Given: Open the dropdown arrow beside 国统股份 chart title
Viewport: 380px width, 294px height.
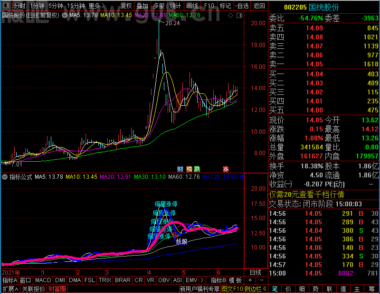Looking at the screenshot, I should pyautogui.click(x=65, y=15).
